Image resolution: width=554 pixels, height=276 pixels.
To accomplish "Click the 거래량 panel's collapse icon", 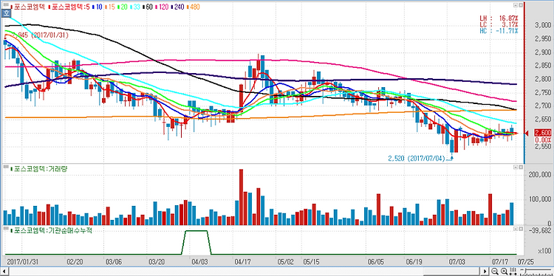I will coord(516,168).
